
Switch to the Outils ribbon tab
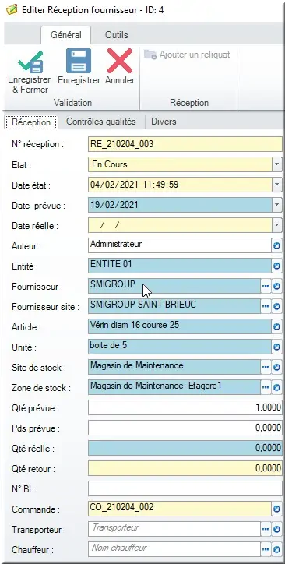[x=117, y=35]
